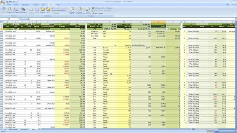Switch to the Insert ribbon tab
237x133 pixels.
(x=16, y=5)
